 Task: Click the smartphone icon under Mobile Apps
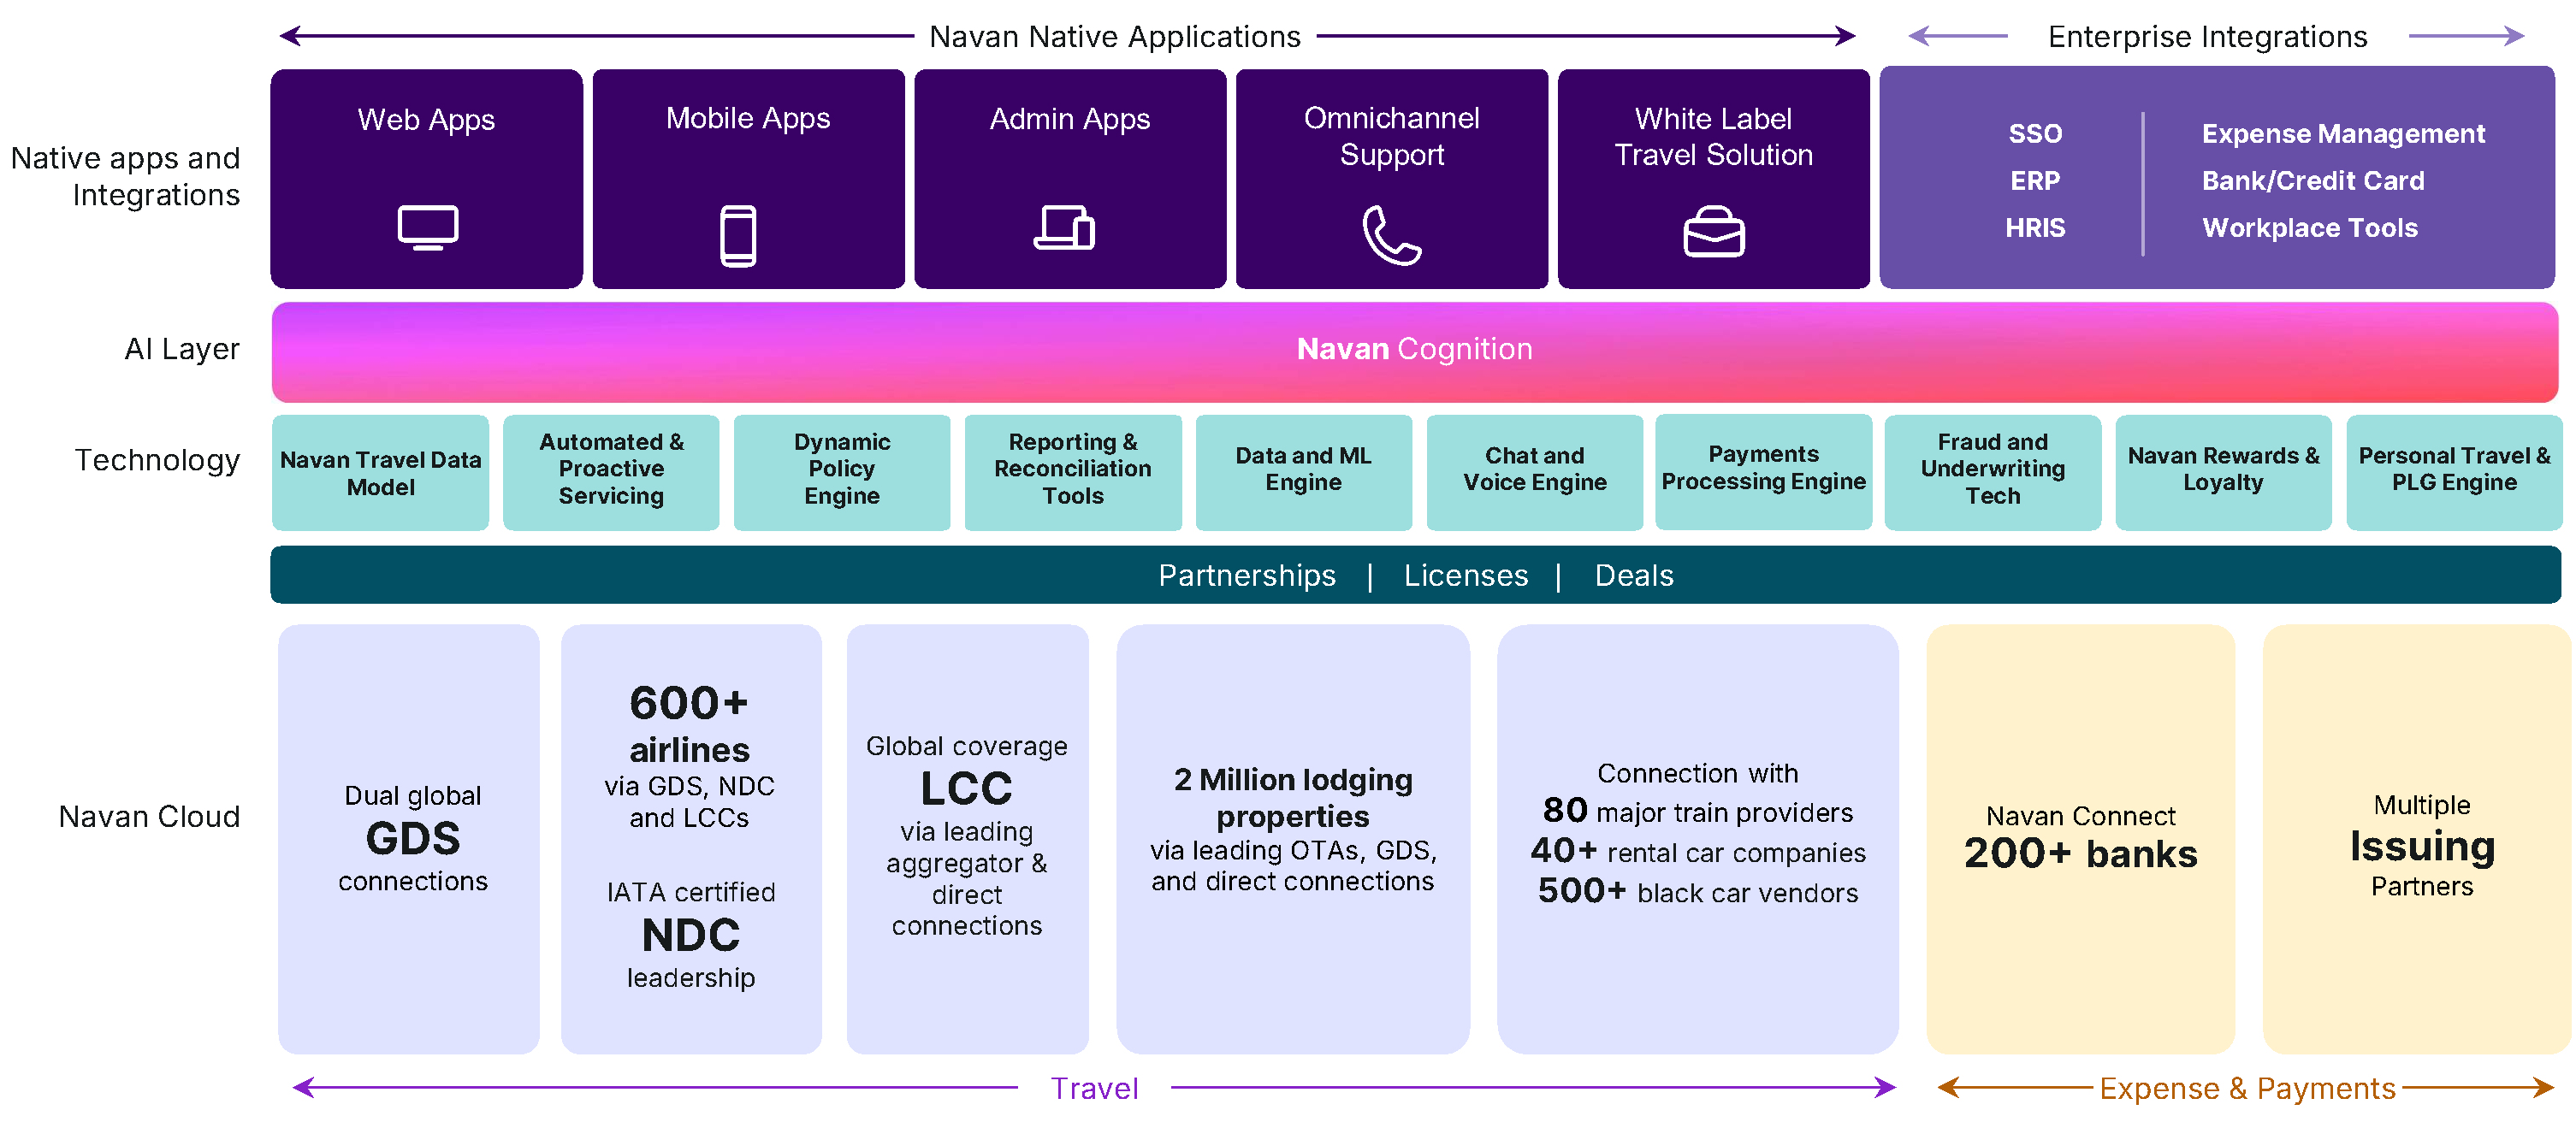(x=738, y=235)
